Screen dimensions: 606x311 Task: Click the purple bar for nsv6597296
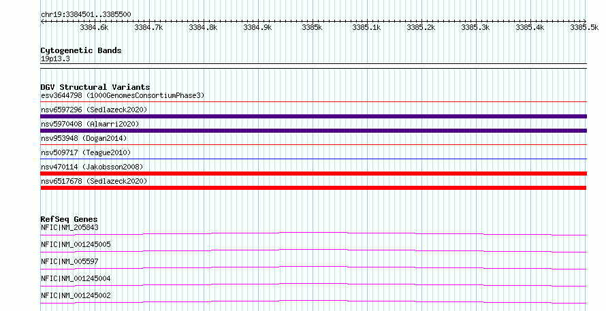pyautogui.click(x=313, y=116)
